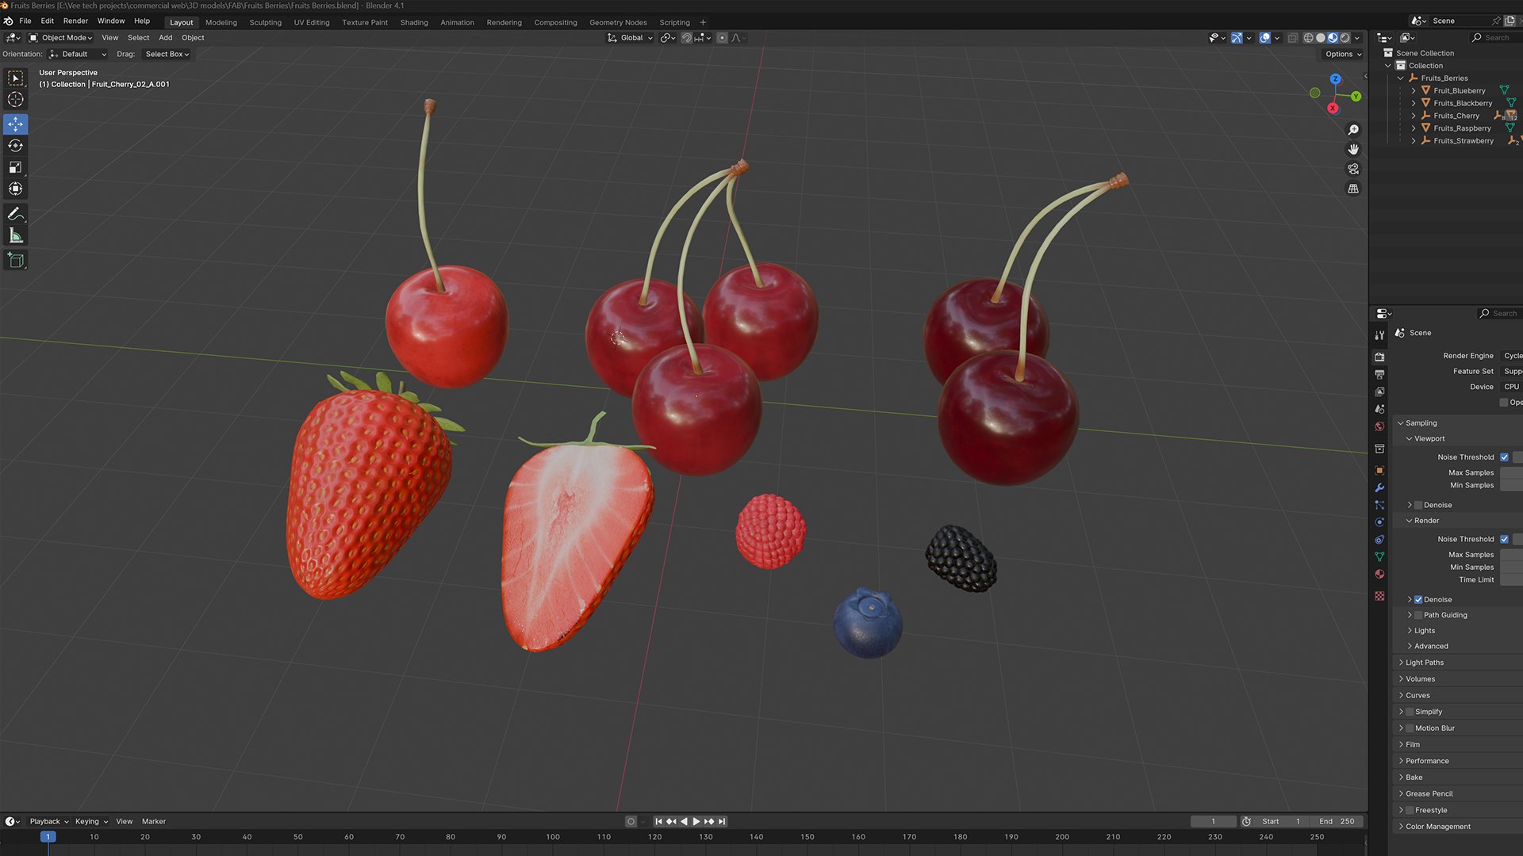Expand the Color Management panel
This screenshot has height=856, width=1523.
tap(1437, 827)
